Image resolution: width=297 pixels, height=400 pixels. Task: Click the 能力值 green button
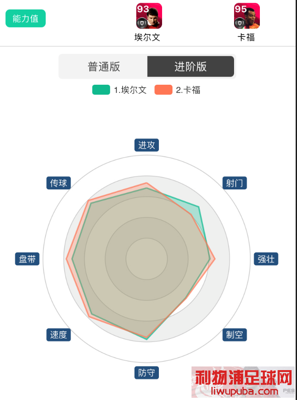pyautogui.click(x=25, y=19)
